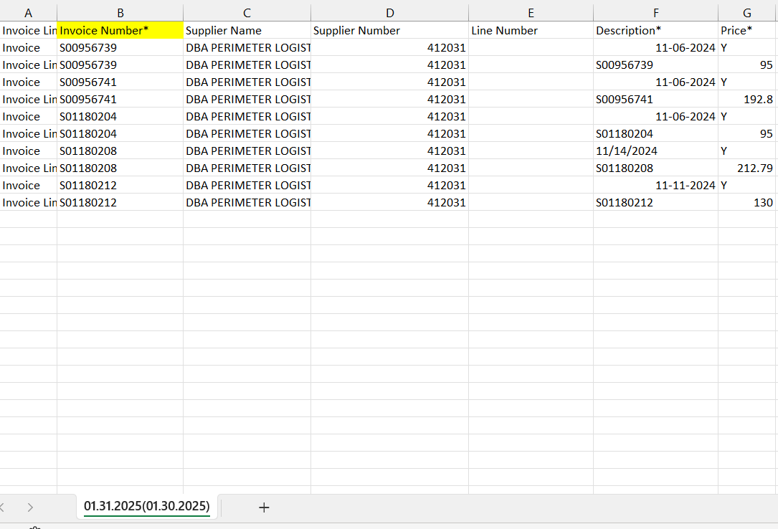Open the 01.31.2025(01.30.2025) sheet tab
Screen dimensions: 778x529
click(147, 506)
